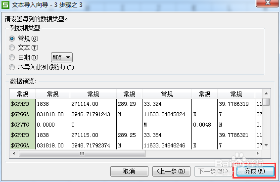Click the WPS spreadsheet icon in title bar
This screenshot has width=280, height=182.
tap(5, 5)
